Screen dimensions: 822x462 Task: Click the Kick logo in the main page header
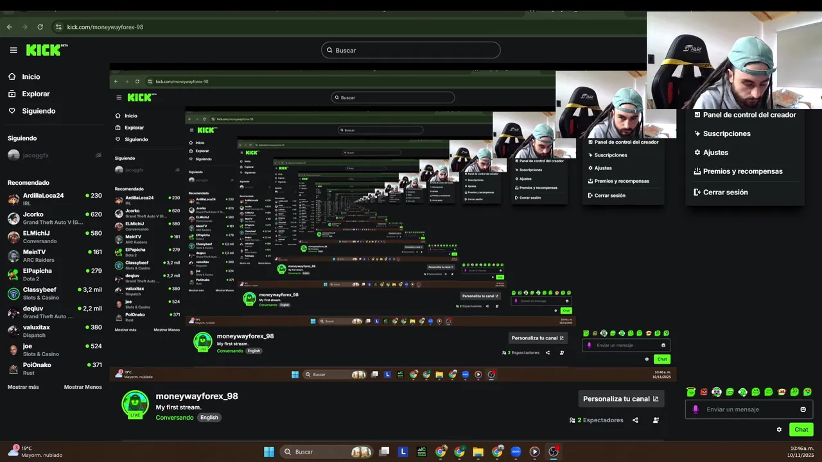[x=47, y=50]
